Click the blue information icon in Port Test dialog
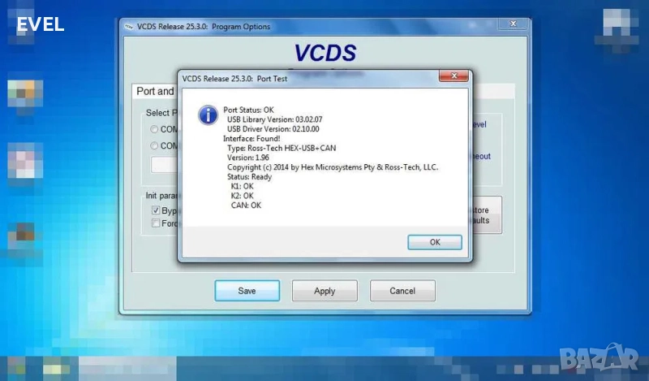Image resolution: width=649 pixels, height=381 pixels. 208,115
